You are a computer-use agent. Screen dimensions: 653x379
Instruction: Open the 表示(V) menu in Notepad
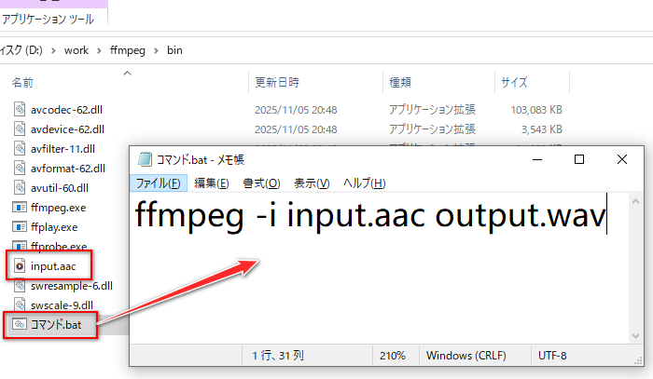coord(312,183)
